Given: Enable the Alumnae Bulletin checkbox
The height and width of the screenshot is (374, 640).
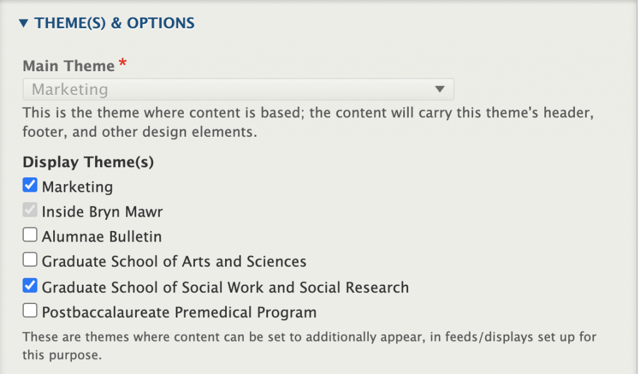Looking at the screenshot, I should (30, 235).
